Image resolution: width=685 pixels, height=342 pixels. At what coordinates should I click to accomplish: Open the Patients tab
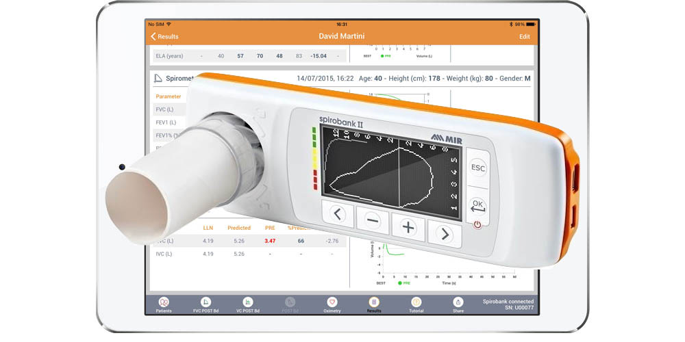164,303
